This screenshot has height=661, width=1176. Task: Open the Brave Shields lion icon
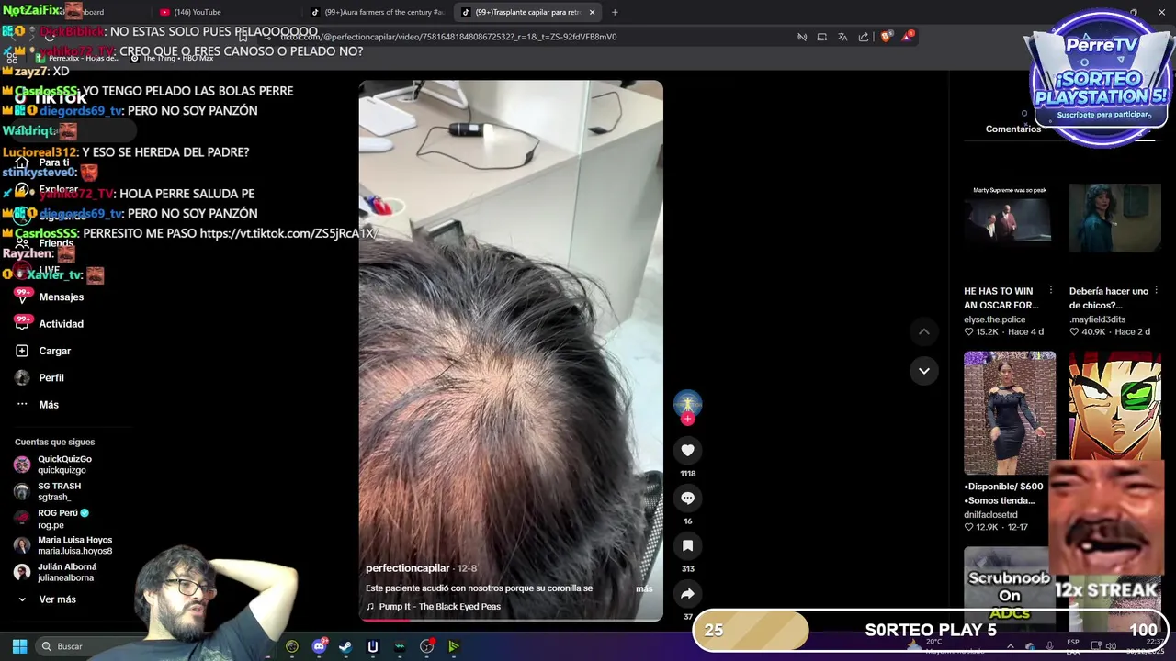[886, 37]
